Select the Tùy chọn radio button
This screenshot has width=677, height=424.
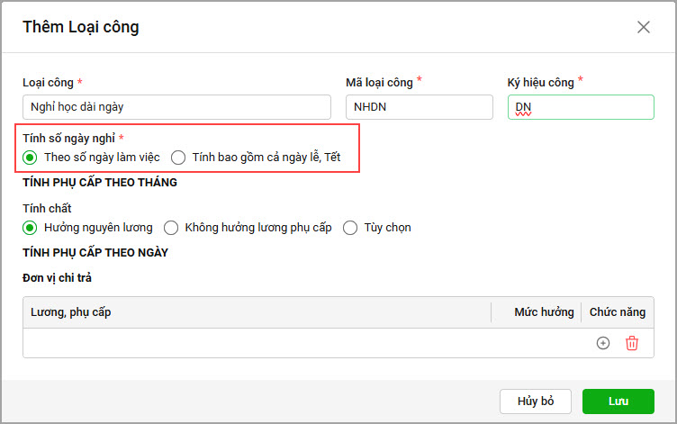(x=350, y=228)
